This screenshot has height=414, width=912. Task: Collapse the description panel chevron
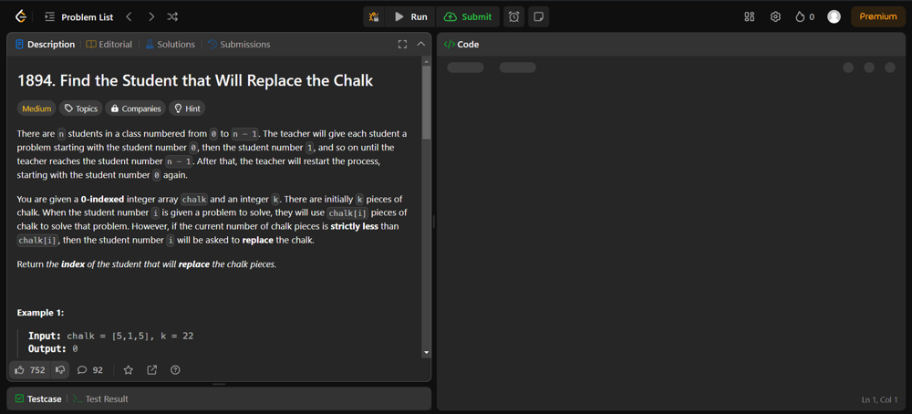click(420, 44)
